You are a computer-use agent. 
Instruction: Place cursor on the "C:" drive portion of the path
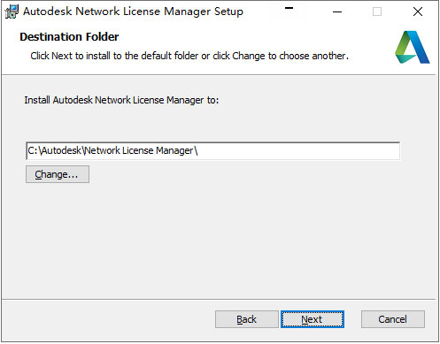coord(33,150)
